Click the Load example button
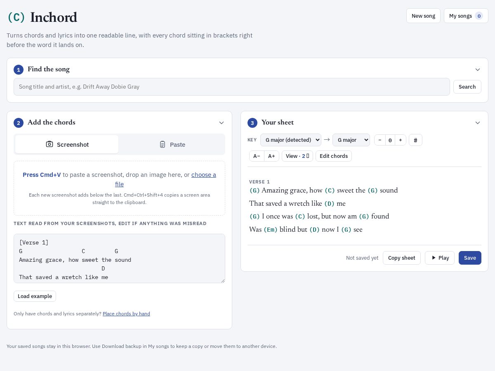 click(35, 296)
